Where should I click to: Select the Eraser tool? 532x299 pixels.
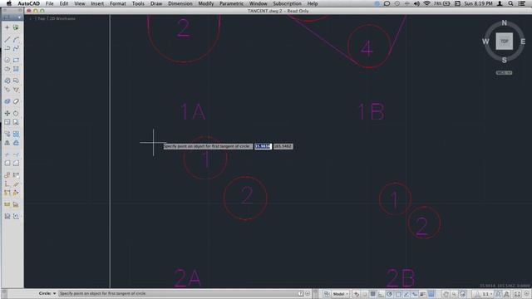[x=16, y=101]
